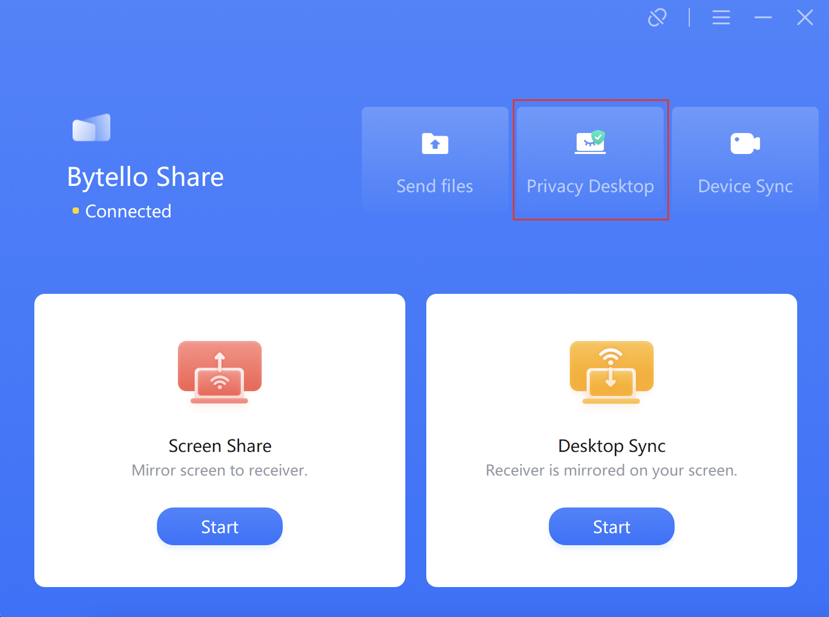Open the hamburger menu

click(721, 18)
